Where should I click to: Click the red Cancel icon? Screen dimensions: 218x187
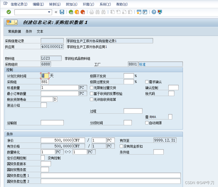tap(83, 12)
